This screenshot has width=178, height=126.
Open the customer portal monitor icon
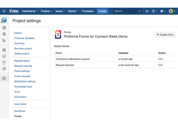tap(4, 56)
